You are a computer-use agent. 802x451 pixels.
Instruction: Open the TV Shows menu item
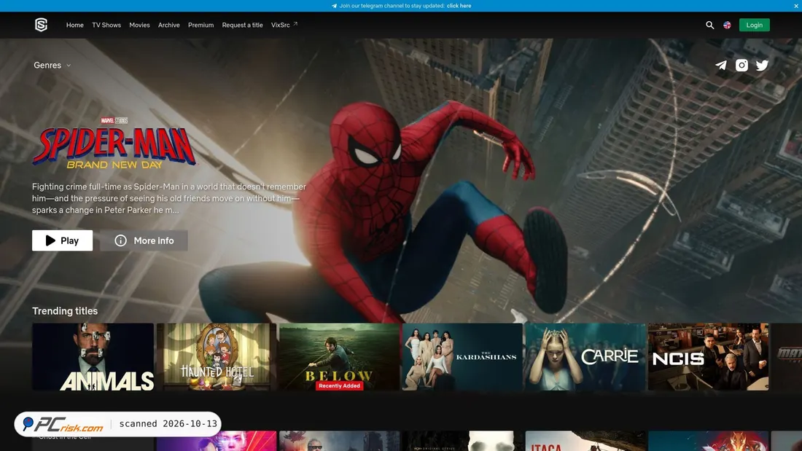point(106,25)
